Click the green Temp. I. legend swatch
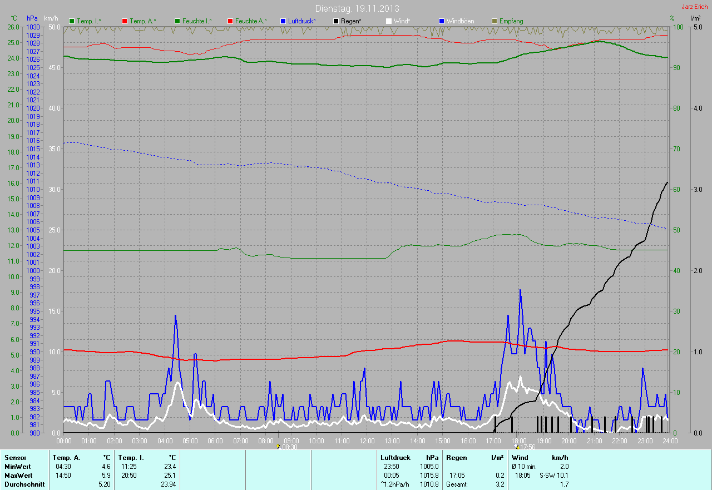 72,21
